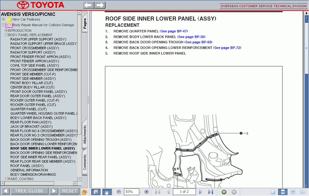Click the RESET button
Image resolution: width=309 pixels, height=196 pixels.
(69, 191)
